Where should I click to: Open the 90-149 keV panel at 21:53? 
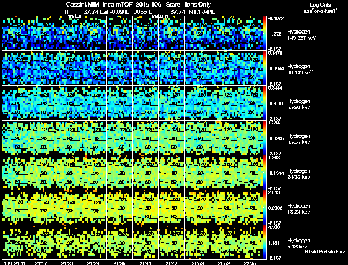pyautogui.click(x=197, y=68)
